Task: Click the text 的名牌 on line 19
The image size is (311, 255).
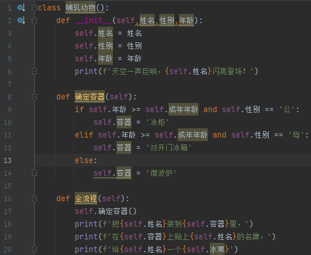Action: coord(248,237)
